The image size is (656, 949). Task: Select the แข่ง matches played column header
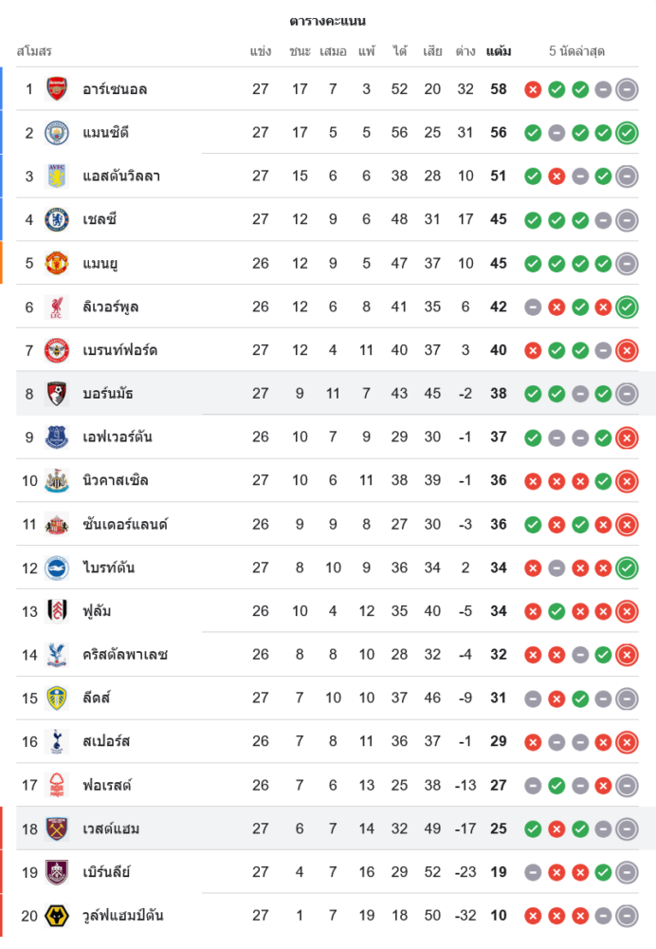(261, 51)
